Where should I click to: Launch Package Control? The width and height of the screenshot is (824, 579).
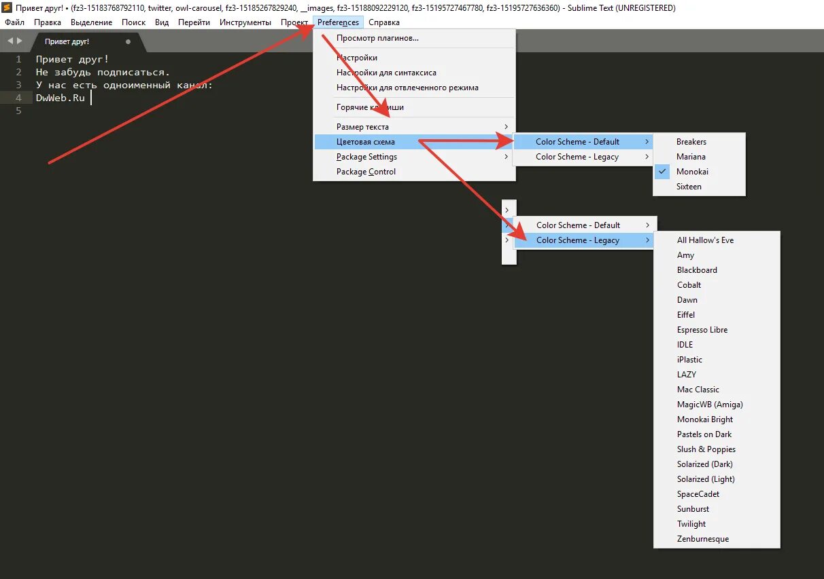tap(414, 172)
